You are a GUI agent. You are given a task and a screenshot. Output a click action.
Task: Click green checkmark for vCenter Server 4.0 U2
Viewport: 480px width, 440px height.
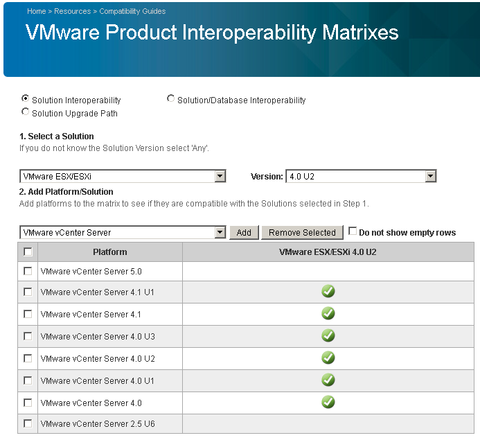click(328, 358)
